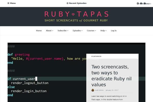153x102 pixels.
Task: Open the Recent Episodes link
Action: click(78, 3)
